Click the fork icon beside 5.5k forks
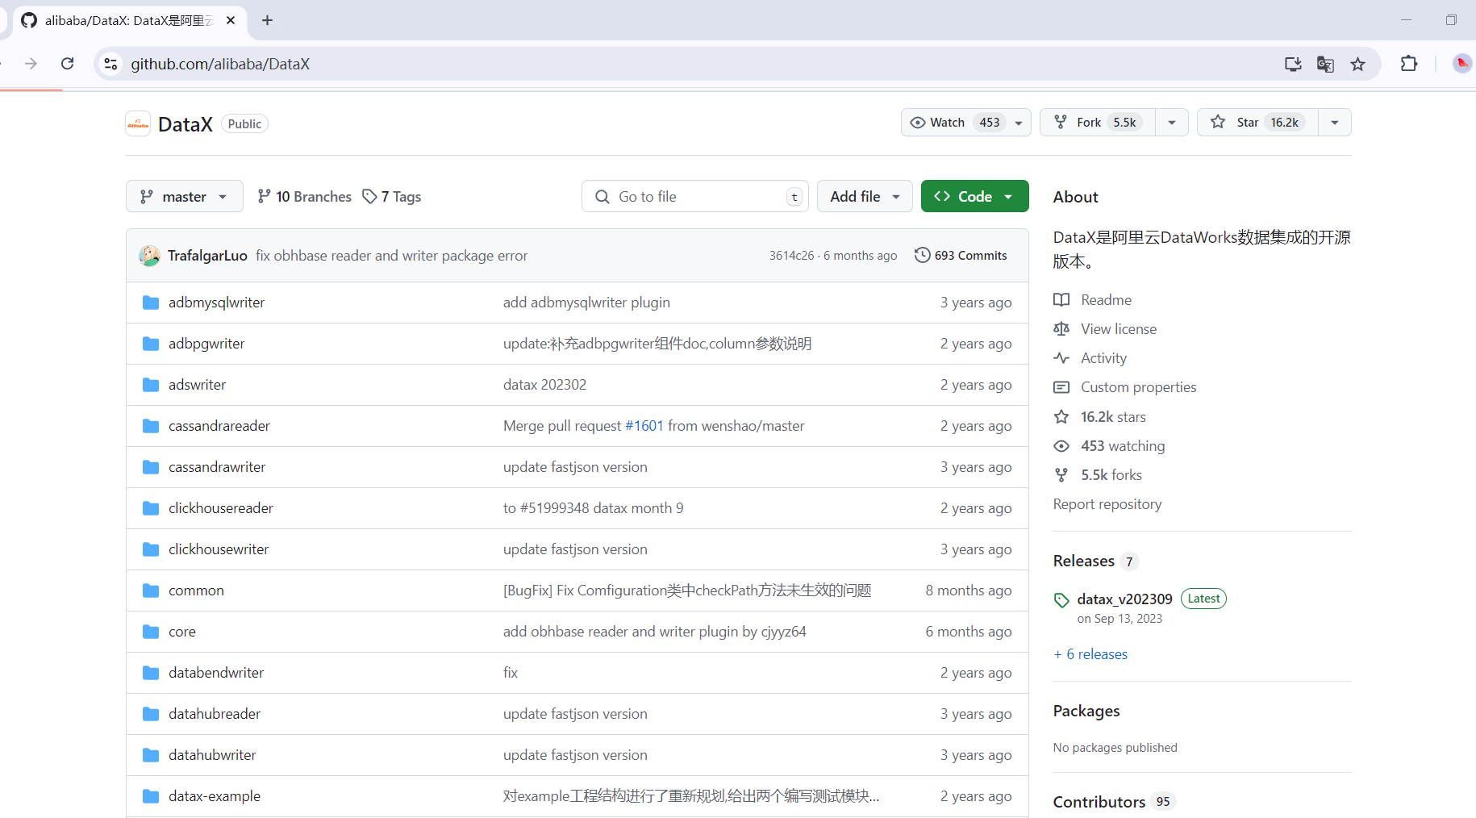Image resolution: width=1476 pixels, height=818 pixels. [x=1061, y=475]
